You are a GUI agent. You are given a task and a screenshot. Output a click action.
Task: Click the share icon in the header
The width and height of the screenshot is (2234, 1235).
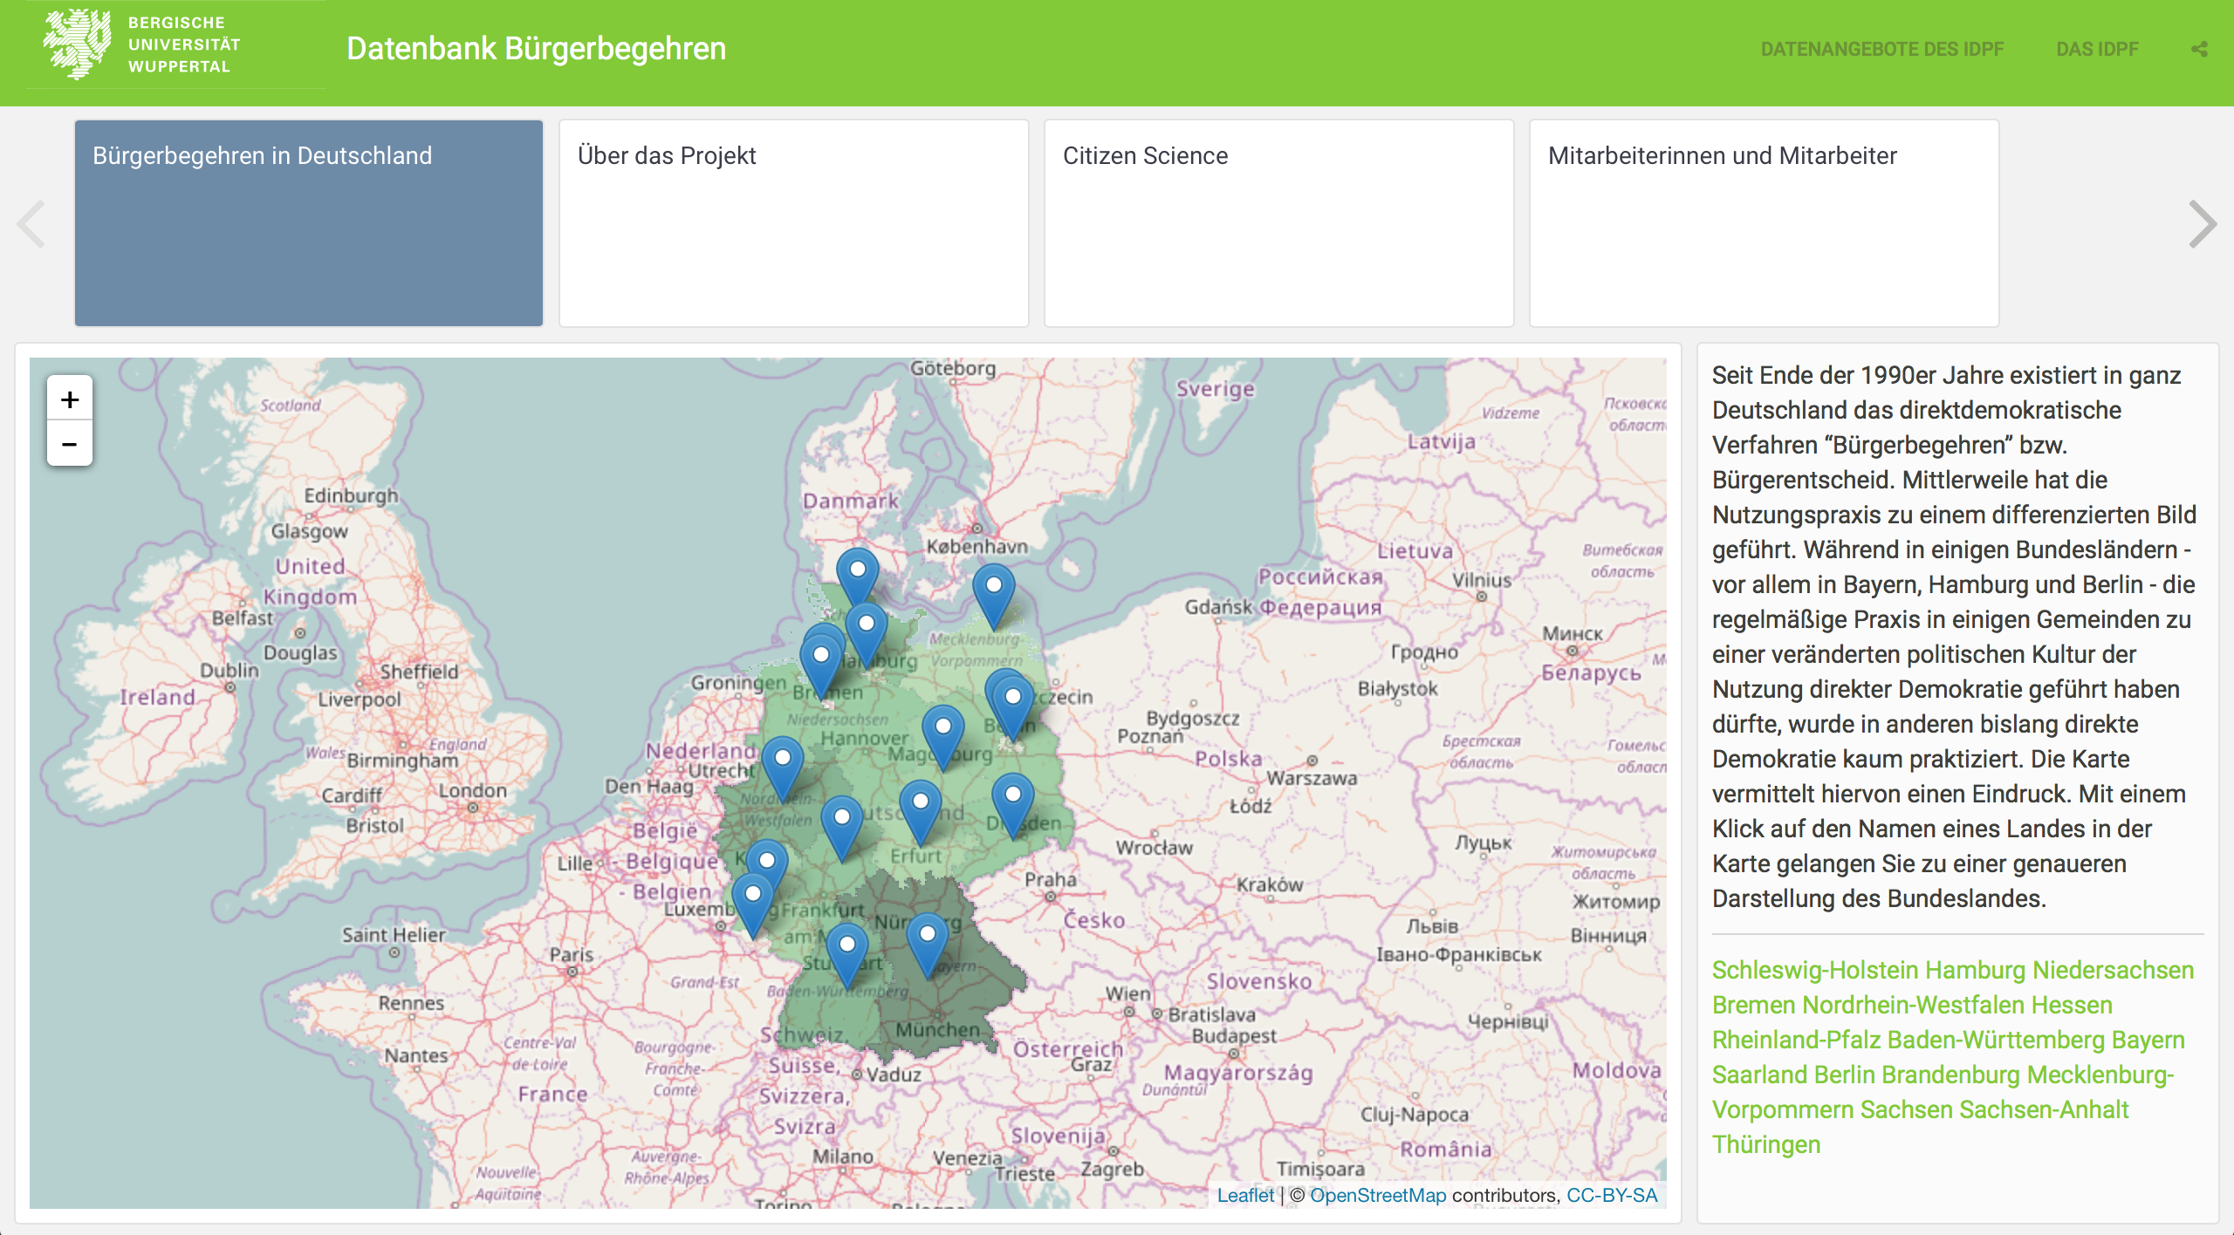pyautogui.click(x=2199, y=50)
